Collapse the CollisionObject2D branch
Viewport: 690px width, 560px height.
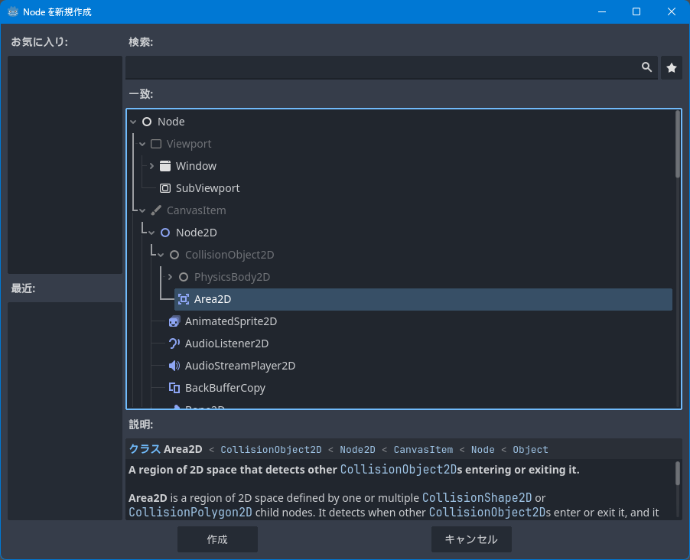coord(161,255)
